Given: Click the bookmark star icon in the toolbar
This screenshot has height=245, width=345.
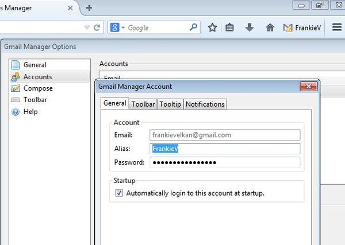Looking at the screenshot, I should (x=212, y=28).
